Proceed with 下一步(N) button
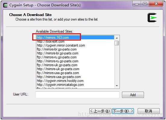 (x=123, y=111)
